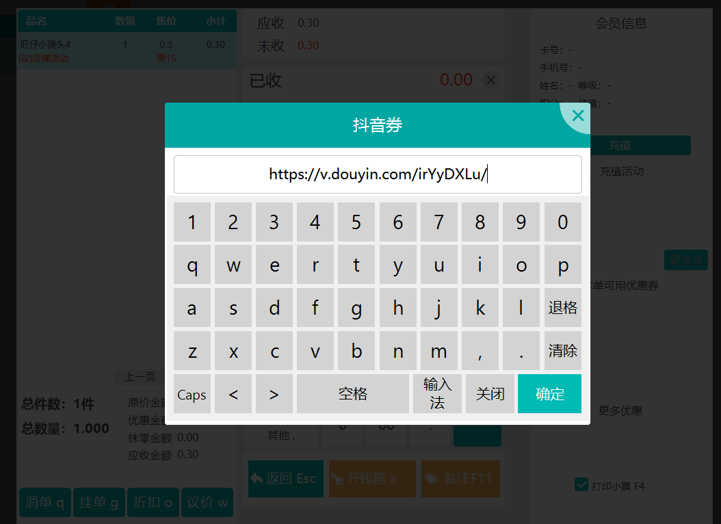This screenshot has height=524, width=721.
Task: Hit the 退格 backspace key
Action: coord(563,308)
